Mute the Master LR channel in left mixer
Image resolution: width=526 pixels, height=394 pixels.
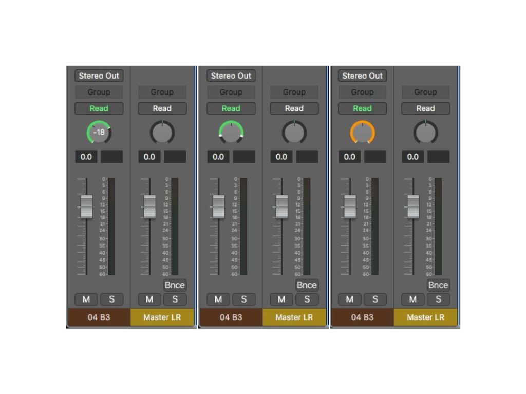(x=149, y=299)
